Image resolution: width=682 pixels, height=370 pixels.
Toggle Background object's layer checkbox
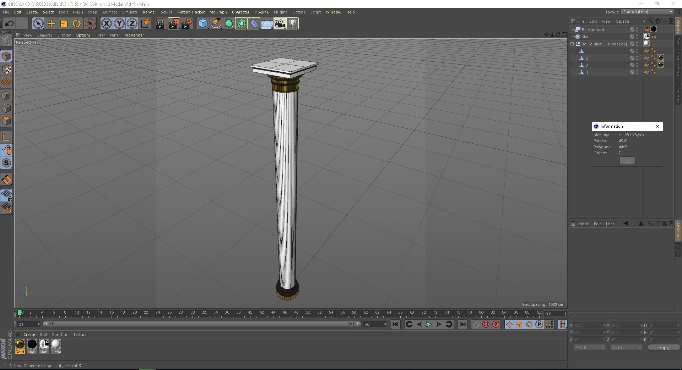click(x=632, y=30)
